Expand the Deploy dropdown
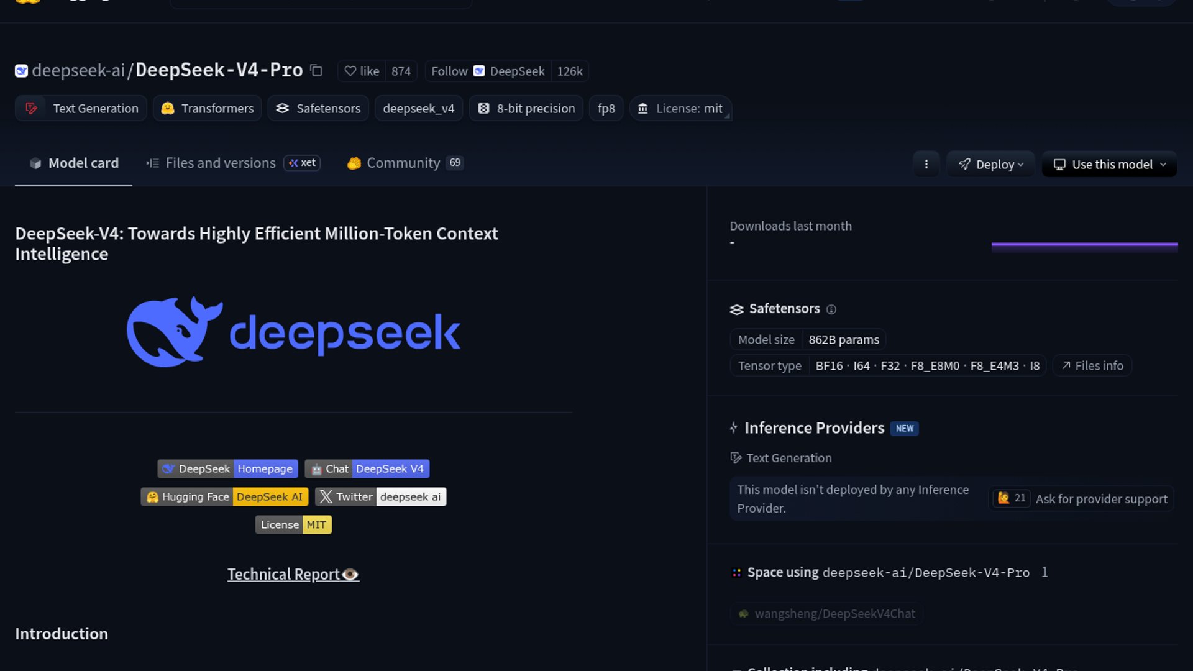 [990, 164]
